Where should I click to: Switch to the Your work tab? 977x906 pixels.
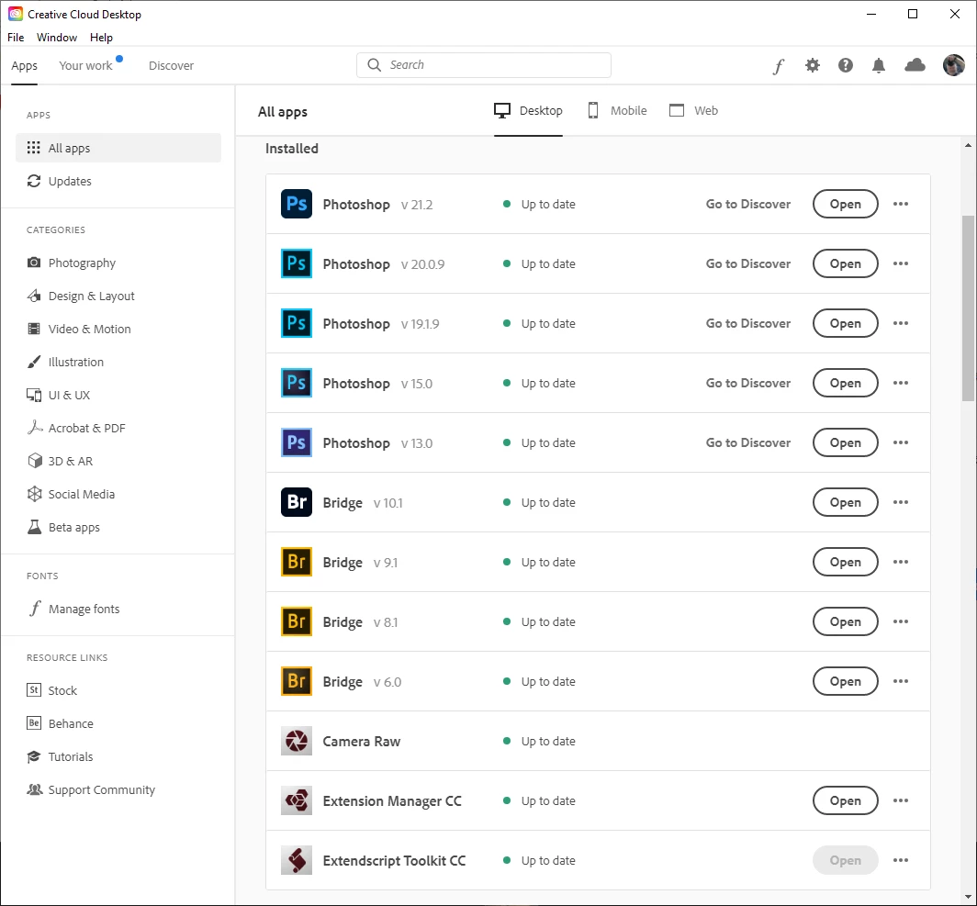(85, 65)
